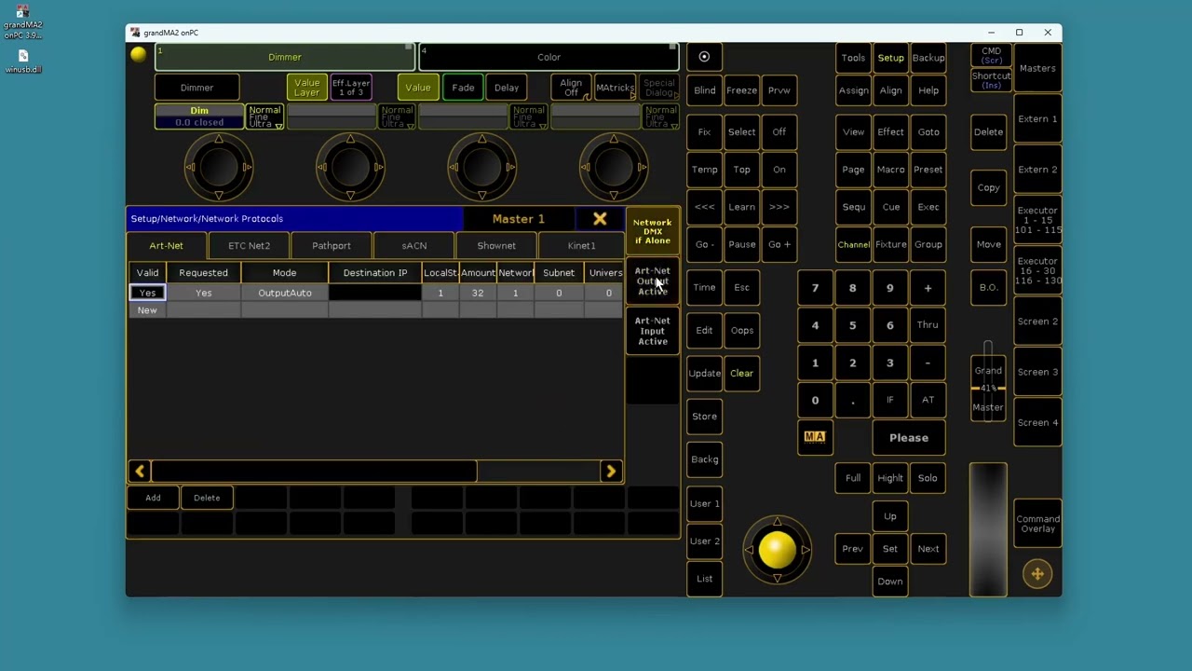
Task: Toggle Network DMX if Alone option
Action: (x=652, y=231)
